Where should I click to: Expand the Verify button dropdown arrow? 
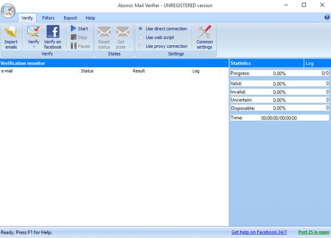(x=34, y=47)
